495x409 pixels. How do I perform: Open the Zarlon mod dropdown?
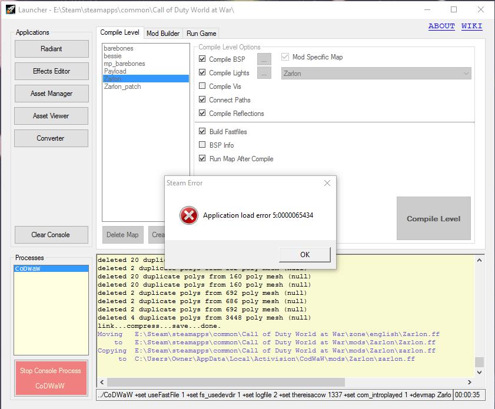pyautogui.click(x=376, y=74)
